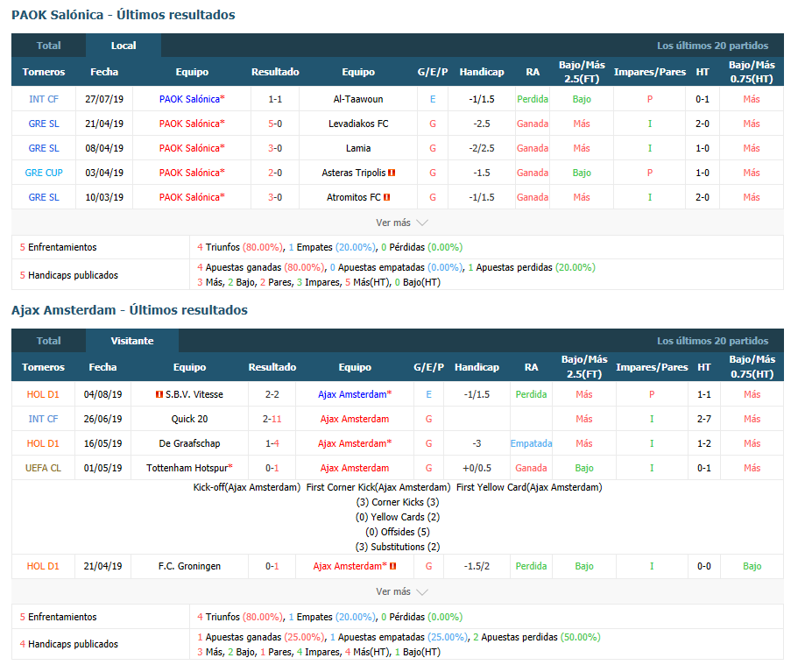The image size is (798, 665).
Task: Click the '(0) Yellow Cards (2)' stat
Action: 398,517
